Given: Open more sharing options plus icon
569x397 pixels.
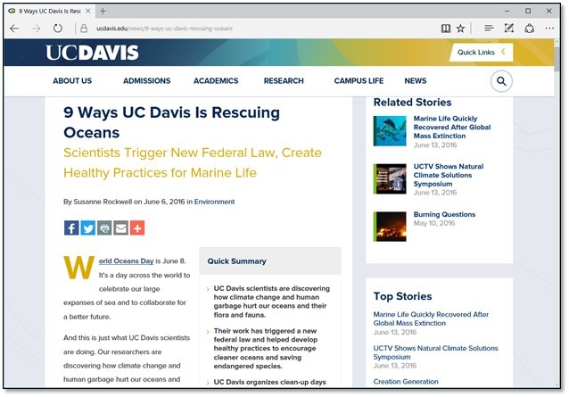Looking at the screenshot, I should tap(136, 227).
